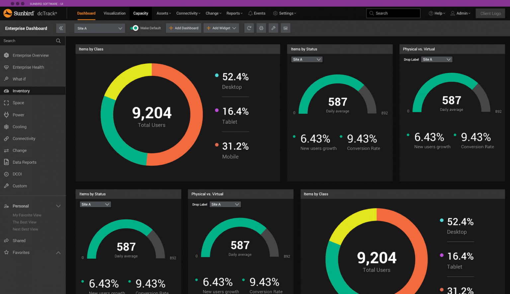The image size is (510, 294).
Task: Click the Add Dashboard button
Action: point(184,28)
